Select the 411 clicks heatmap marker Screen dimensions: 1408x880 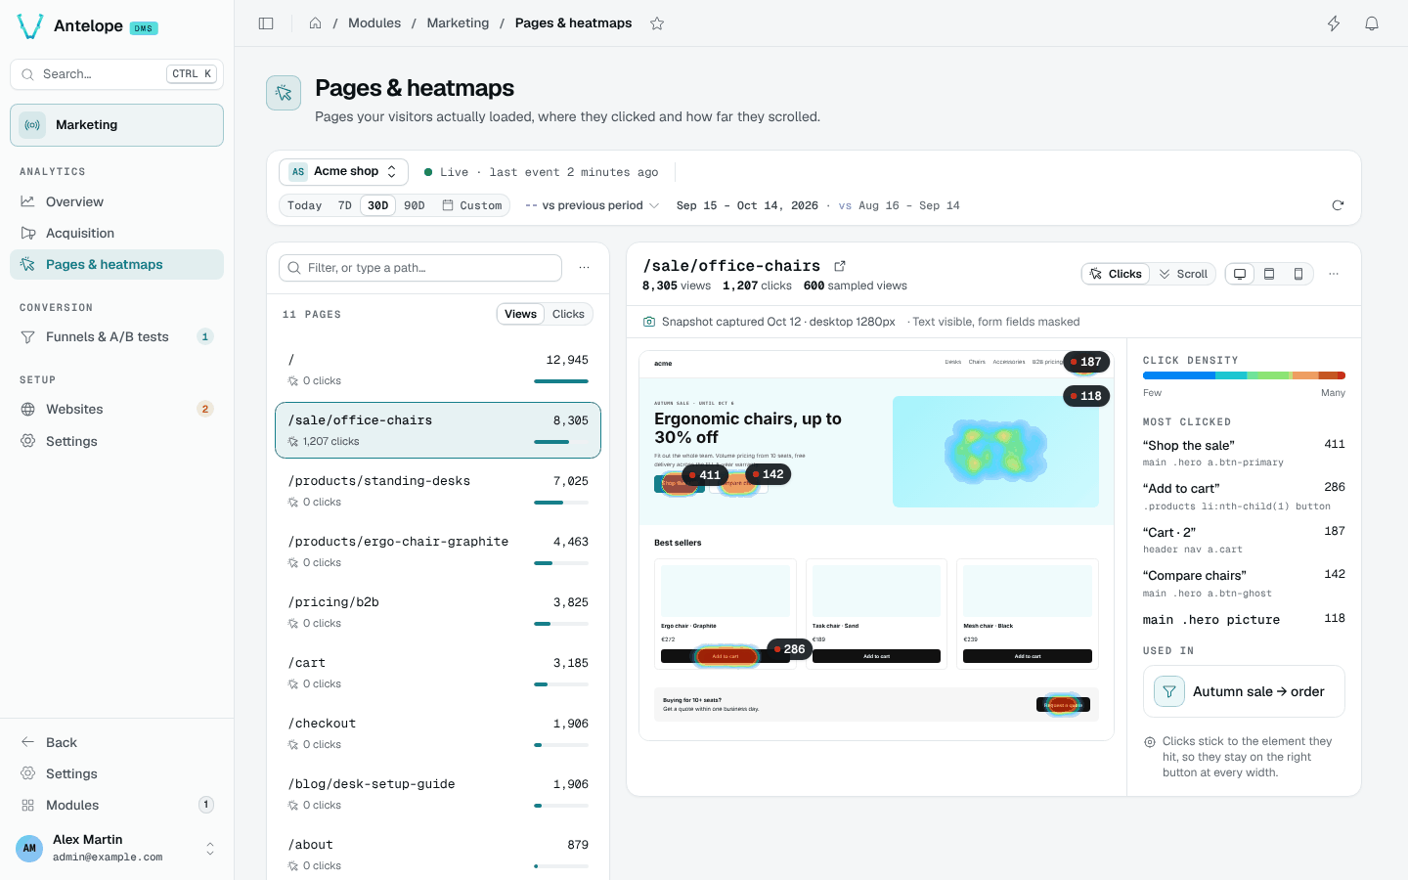[x=704, y=475]
